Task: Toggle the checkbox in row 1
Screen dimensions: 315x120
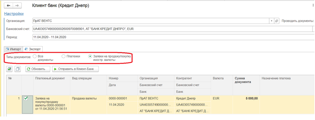Action: click(26, 98)
